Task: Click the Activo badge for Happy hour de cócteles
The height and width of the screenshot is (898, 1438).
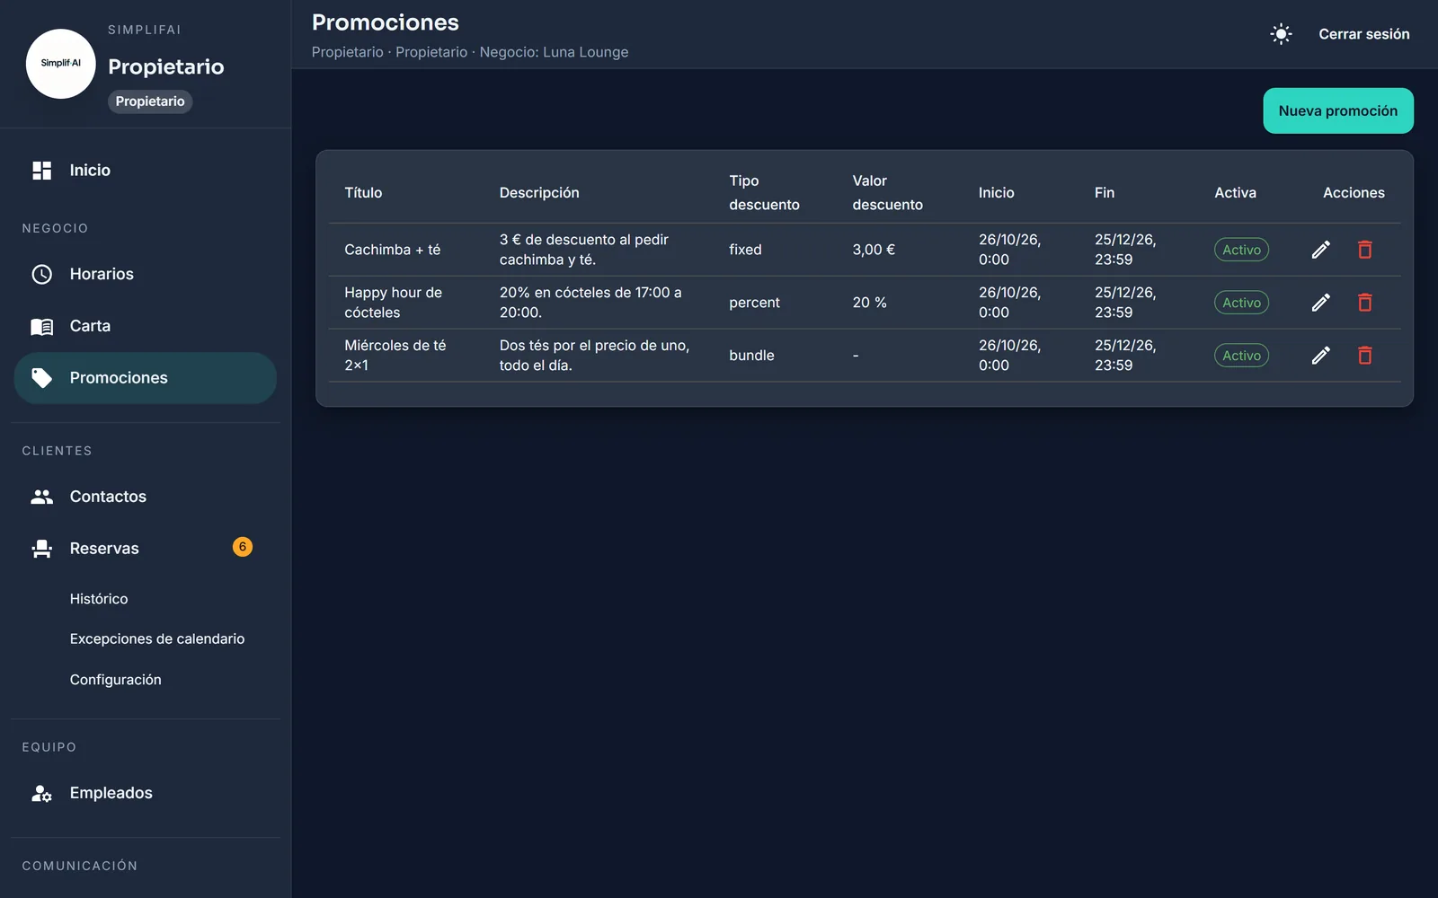Action: point(1241,303)
